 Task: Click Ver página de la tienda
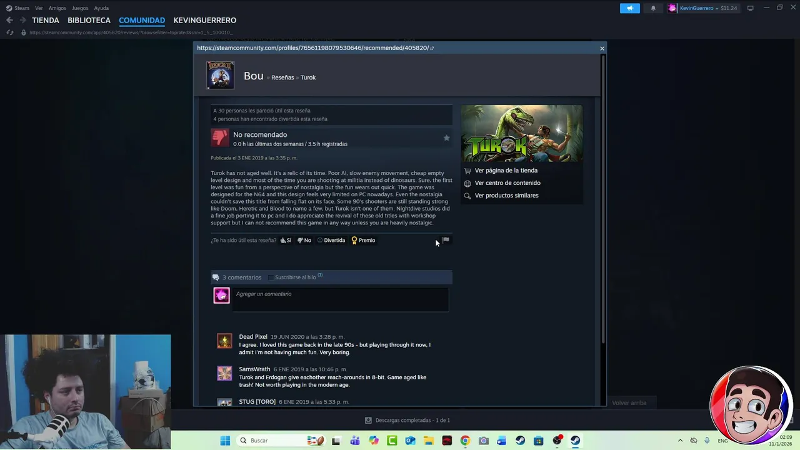click(506, 171)
